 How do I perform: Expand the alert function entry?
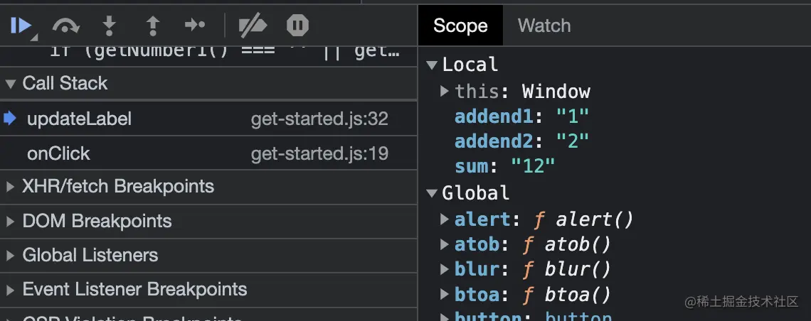click(445, 219)
